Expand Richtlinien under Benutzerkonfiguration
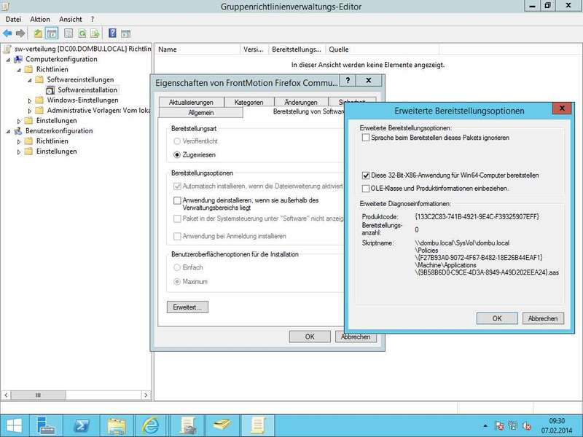The image size is (583, 437). tap(19, 141)
